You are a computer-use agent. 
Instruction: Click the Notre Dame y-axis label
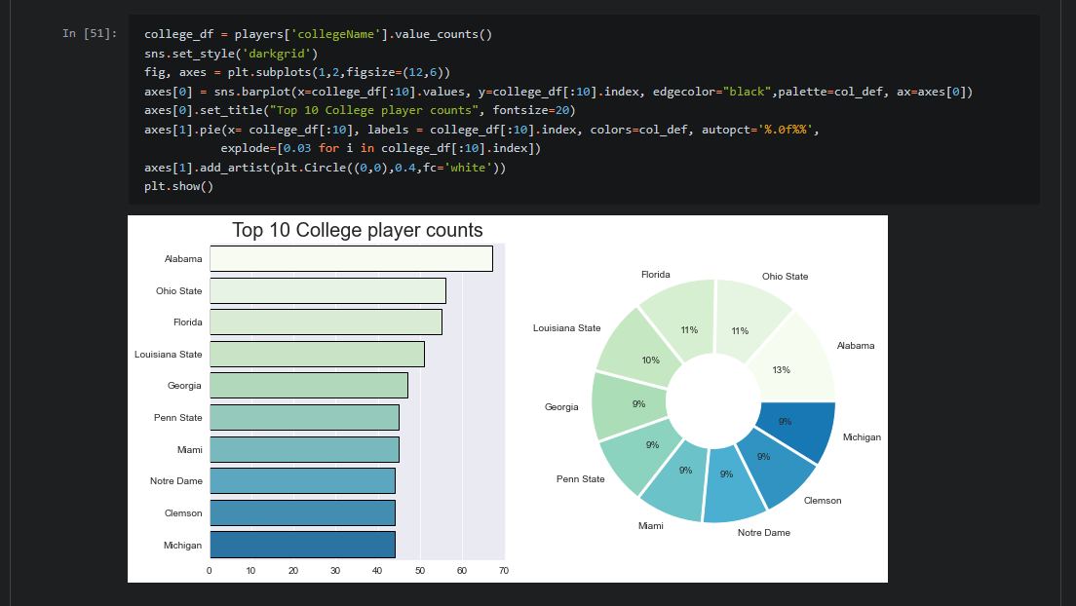click(x=176, y=481)
